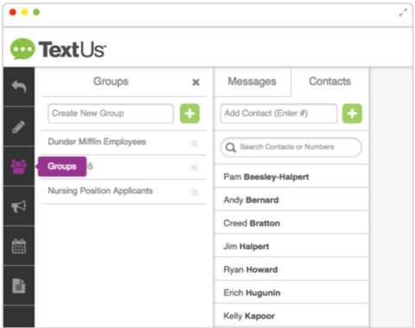Open the Dunder Mifflin Employees group
Screen dimensions: 415x328
[97, 142]
